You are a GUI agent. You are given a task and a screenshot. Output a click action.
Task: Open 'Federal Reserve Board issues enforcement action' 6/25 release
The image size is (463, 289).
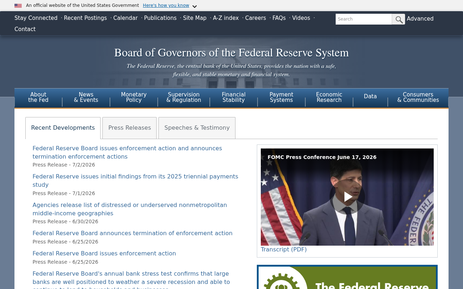tap(104, 254)
